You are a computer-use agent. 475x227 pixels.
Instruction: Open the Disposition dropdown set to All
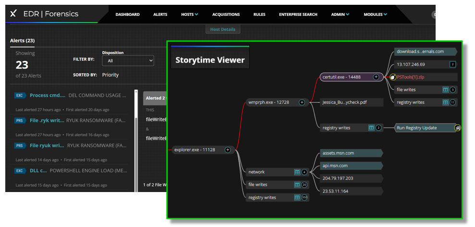128,61
